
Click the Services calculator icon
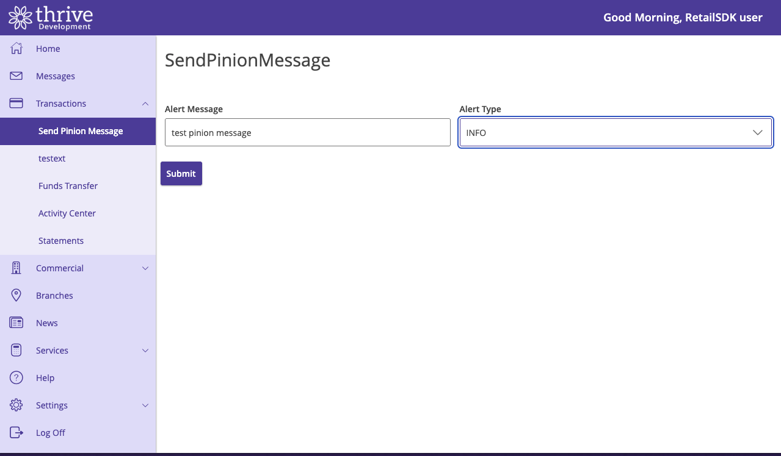16,351
